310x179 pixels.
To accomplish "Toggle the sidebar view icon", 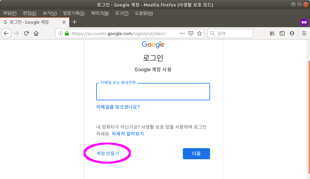I will tap(282, 33).
